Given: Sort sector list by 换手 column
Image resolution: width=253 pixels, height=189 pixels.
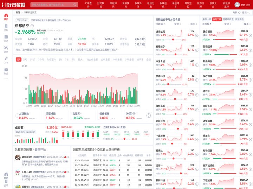Looking at the screenshot, I should pyautogui.click(x=247, y=24).
